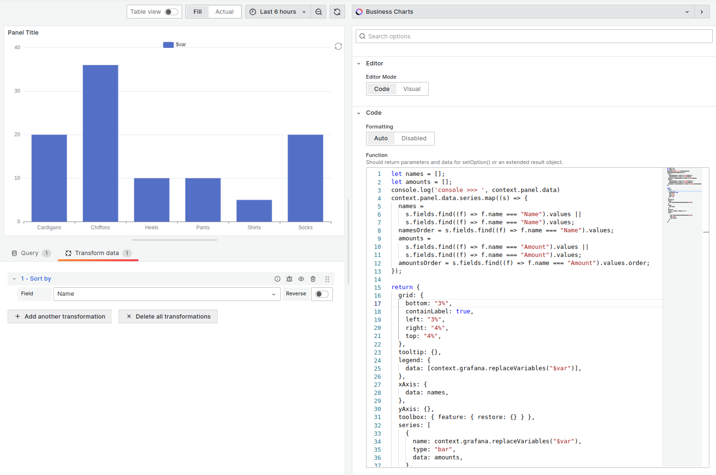This screenshot has width=716, height=475.
Task: Click Add another transformation
Action: click(60, 316)
